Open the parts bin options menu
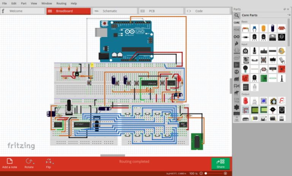 click(x=288, y=15)
